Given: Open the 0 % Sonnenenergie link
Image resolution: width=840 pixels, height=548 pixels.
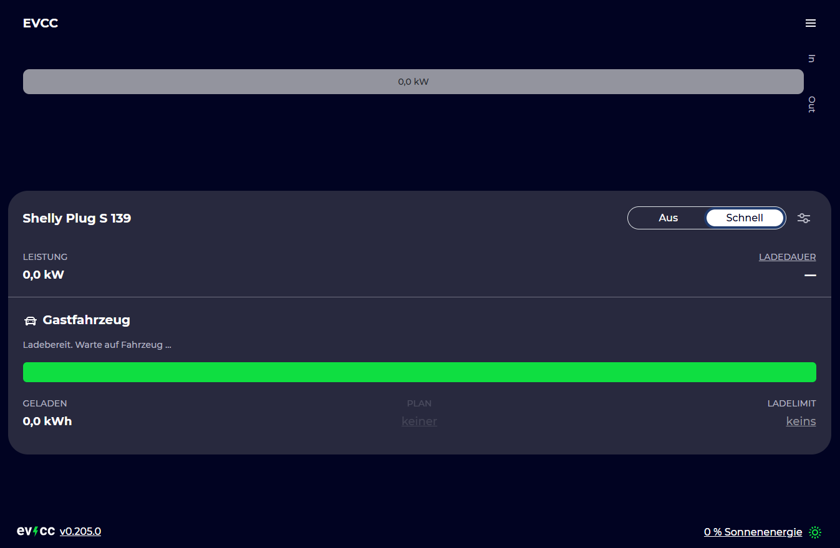Looking at the screenshot, I should [x=753, y=532].
